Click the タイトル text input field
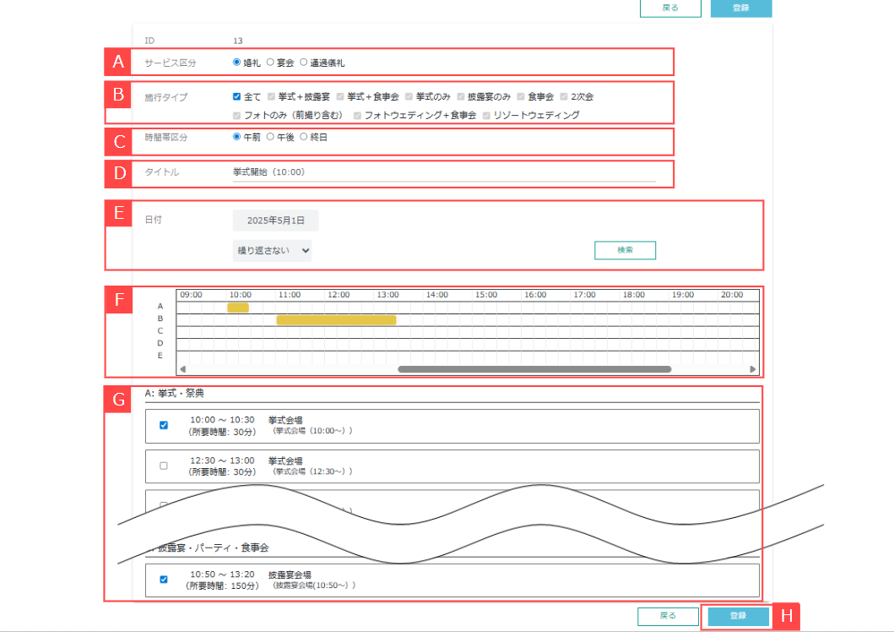This screenshot has width=894, height=632. pos(443,172)
